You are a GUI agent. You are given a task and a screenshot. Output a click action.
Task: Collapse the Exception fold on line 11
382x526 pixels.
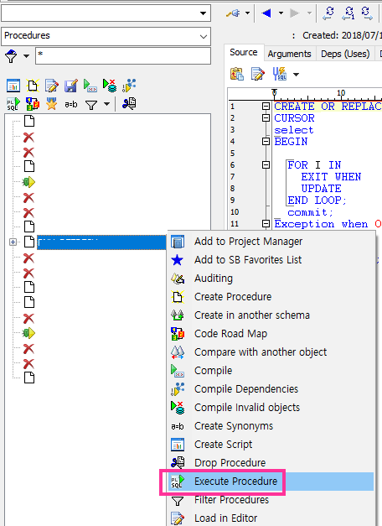point(266,224)
